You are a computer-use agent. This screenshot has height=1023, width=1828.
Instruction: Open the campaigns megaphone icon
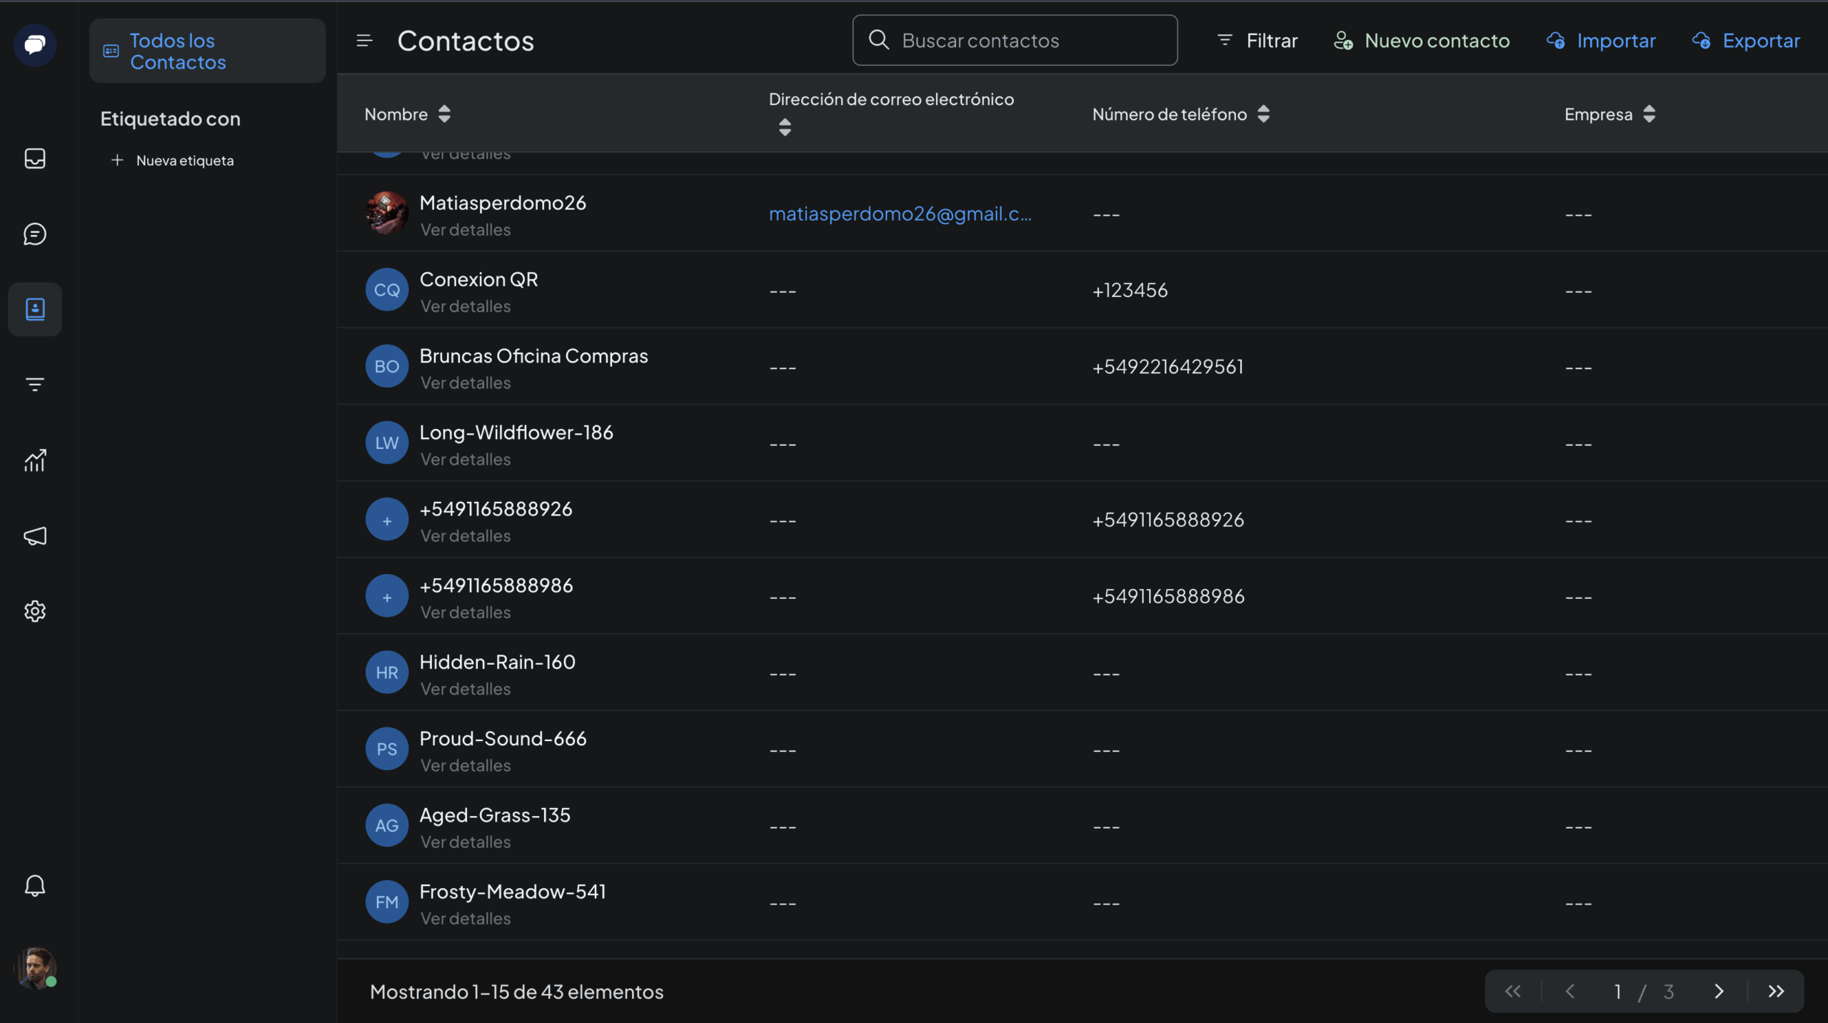point(35,536)
